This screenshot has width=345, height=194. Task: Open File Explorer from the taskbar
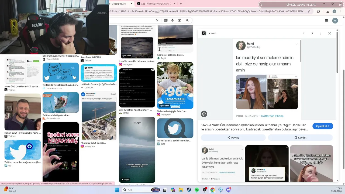point(181,190)
